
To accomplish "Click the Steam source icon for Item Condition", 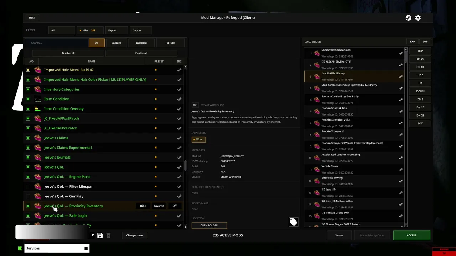I will pos(179,99).
